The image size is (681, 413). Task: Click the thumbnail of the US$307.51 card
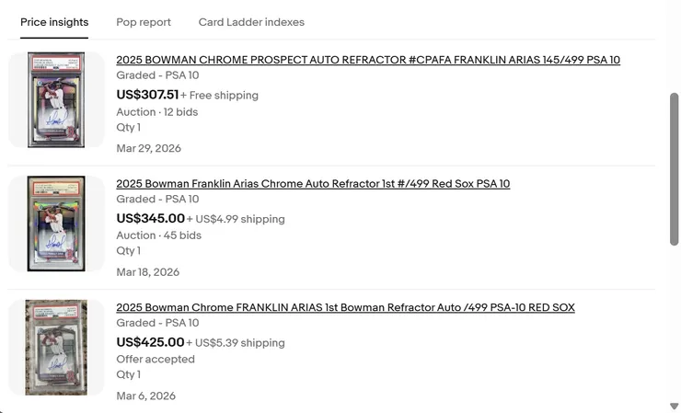pos(56,100)
